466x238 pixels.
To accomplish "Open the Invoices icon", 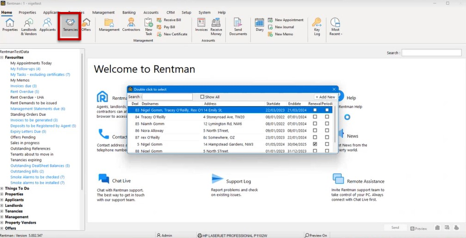I will [201, 22].
